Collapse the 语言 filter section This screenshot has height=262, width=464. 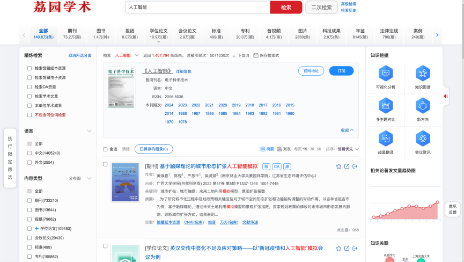tap(89, 131)
